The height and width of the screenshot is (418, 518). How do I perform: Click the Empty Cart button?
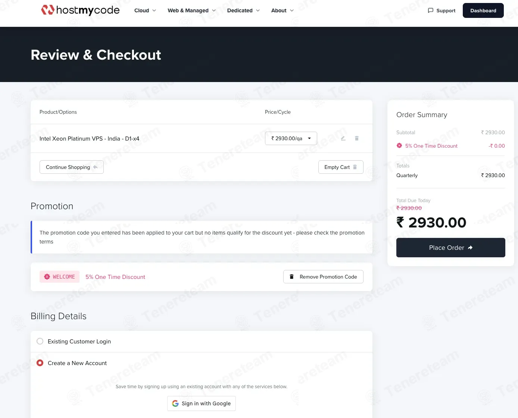[x=341, y=167]
